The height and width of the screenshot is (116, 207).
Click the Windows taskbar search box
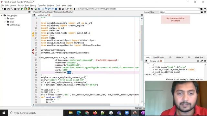click(x=36, y=113)
